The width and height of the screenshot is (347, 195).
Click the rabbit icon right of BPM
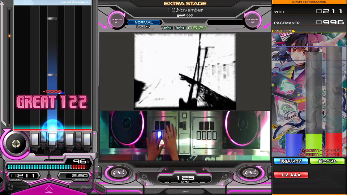[225, 176]
